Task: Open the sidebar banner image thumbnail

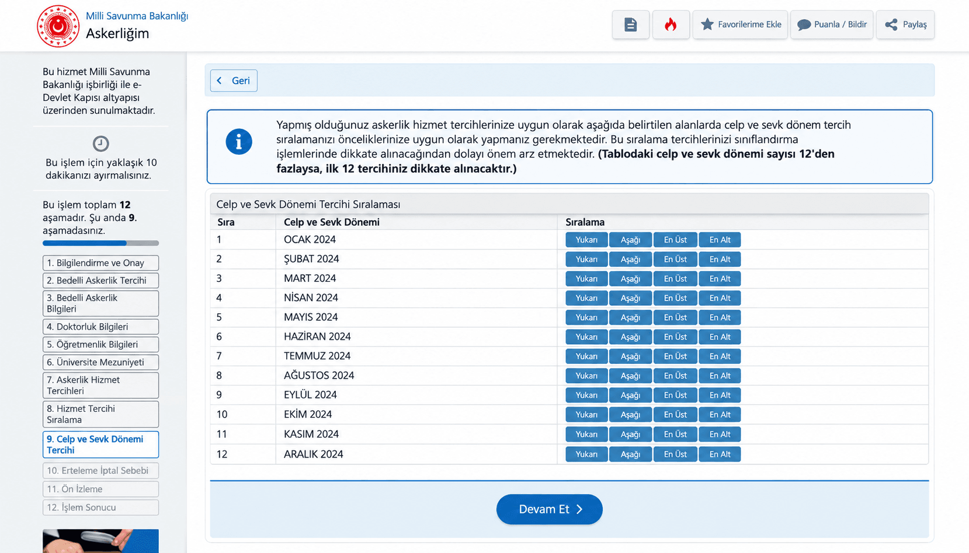Action: (x=100, y=541)
